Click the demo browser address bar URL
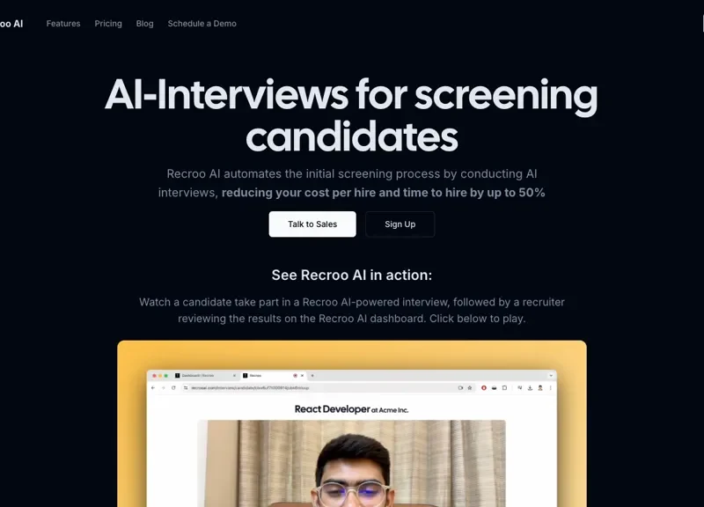The image size is (704, 507). 250,387
